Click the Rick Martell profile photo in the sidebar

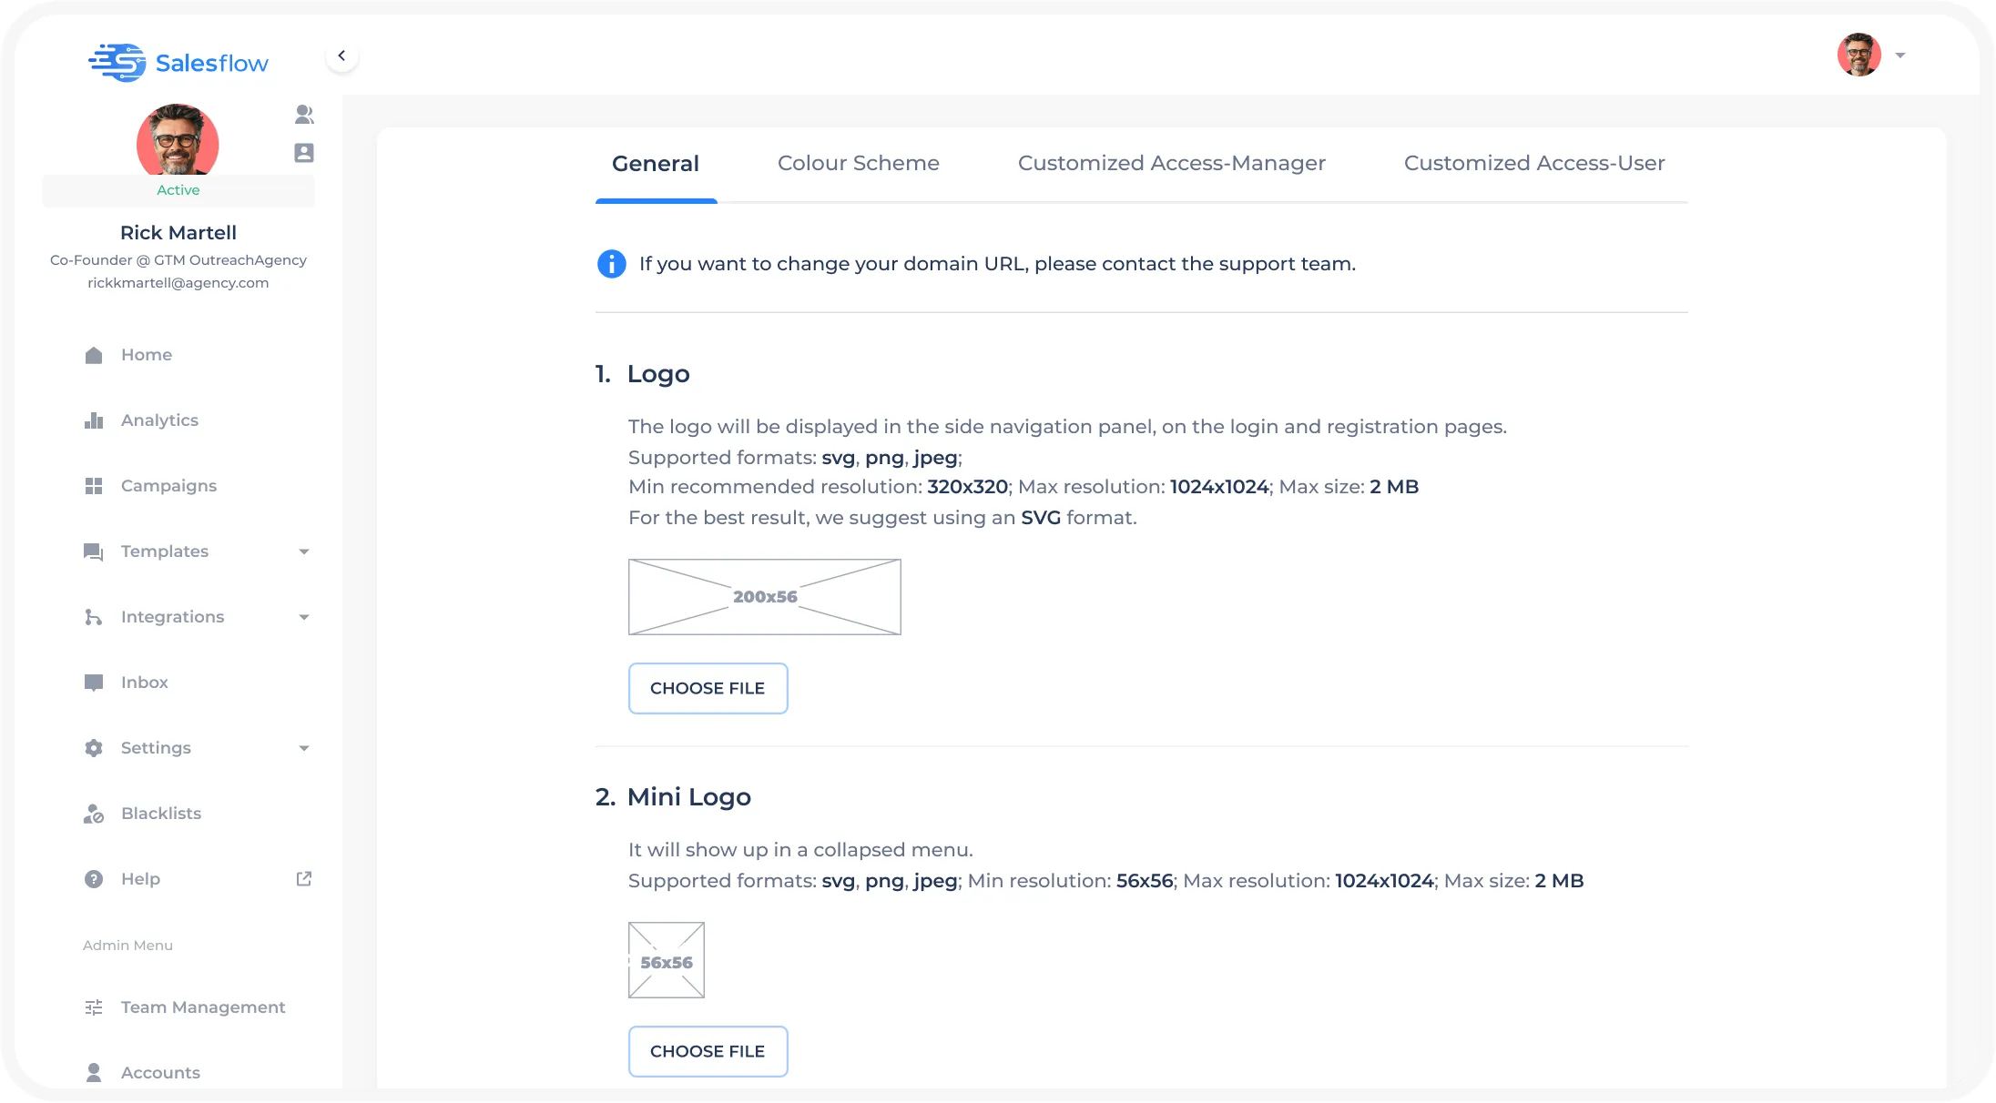pos(178,139)
